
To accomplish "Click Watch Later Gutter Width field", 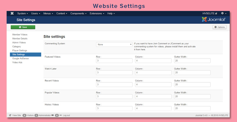I will (192, 73).
